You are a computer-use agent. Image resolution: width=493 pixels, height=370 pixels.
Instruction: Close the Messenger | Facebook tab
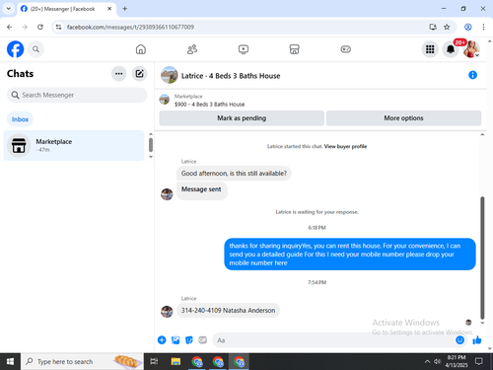(x=109, y=9)
